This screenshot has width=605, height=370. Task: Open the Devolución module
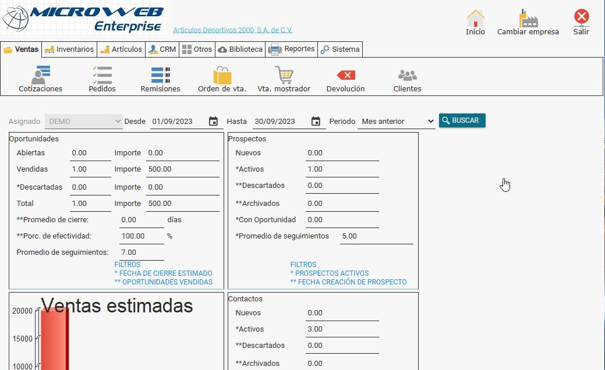pos(345,76)
